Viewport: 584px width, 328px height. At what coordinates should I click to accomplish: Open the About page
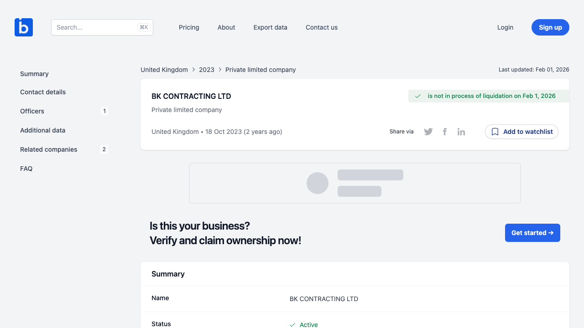point(226,27)
